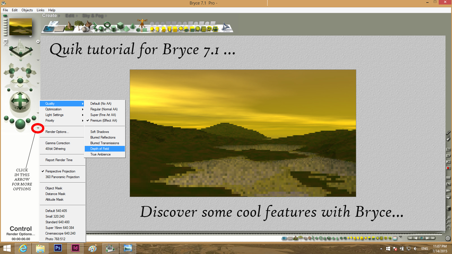This screenshot has width=452, height=254.
Task: Open the triangle below the camera view selector
Action: [38, 60]
